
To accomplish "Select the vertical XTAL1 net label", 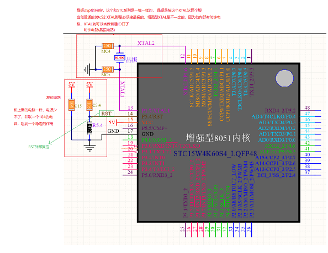I will click(123, 89).
